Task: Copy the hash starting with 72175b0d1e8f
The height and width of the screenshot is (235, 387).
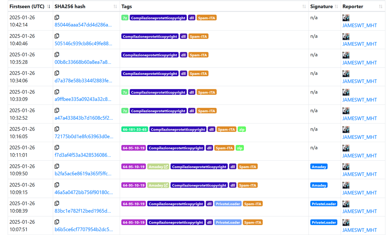Action: (x=57, y=129)
